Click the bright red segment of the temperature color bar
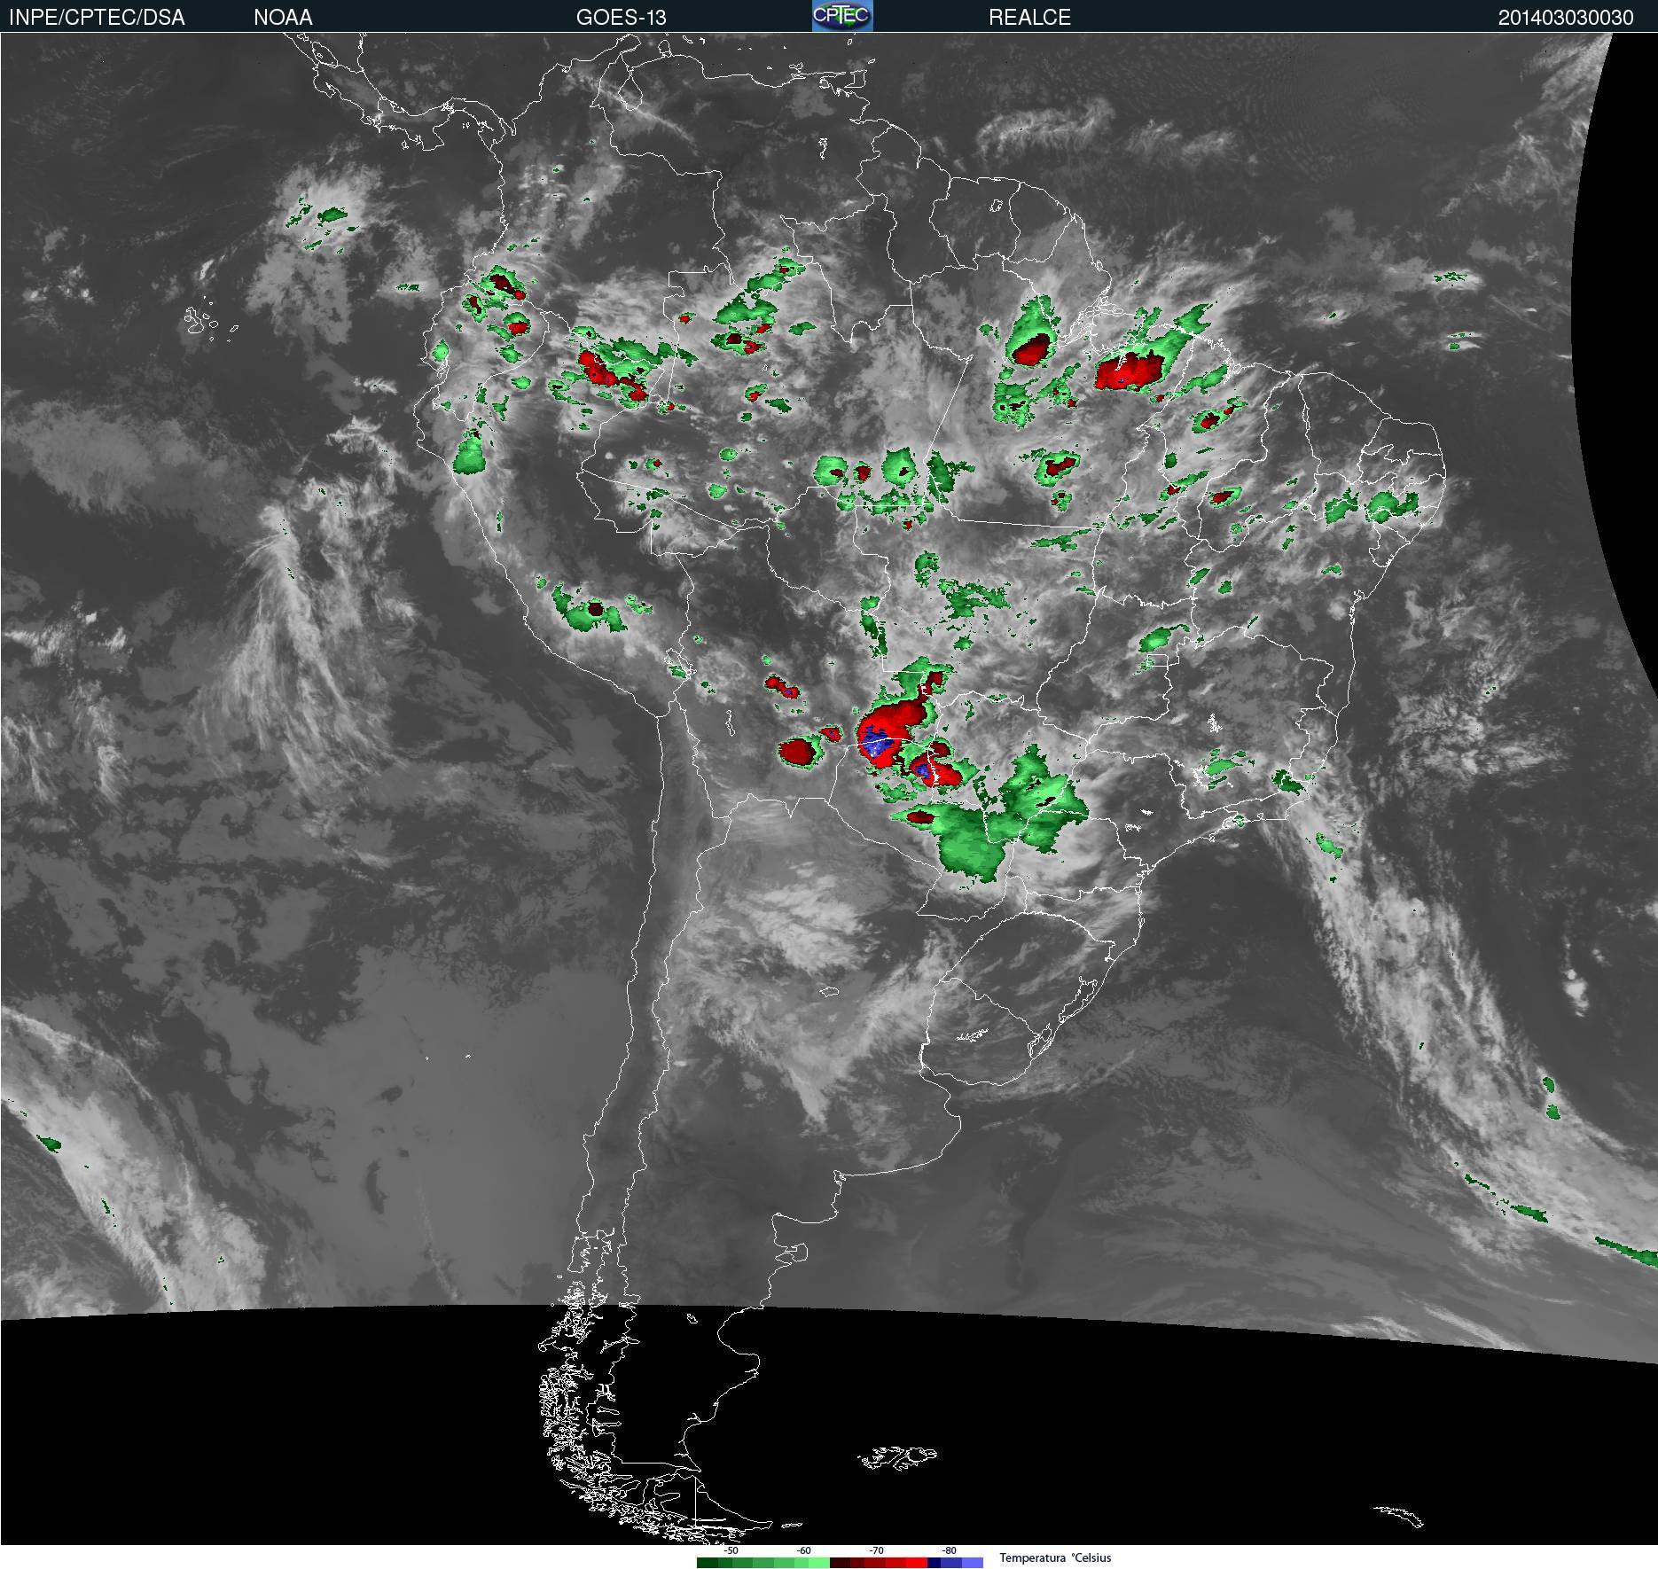 pos(917,1563)
